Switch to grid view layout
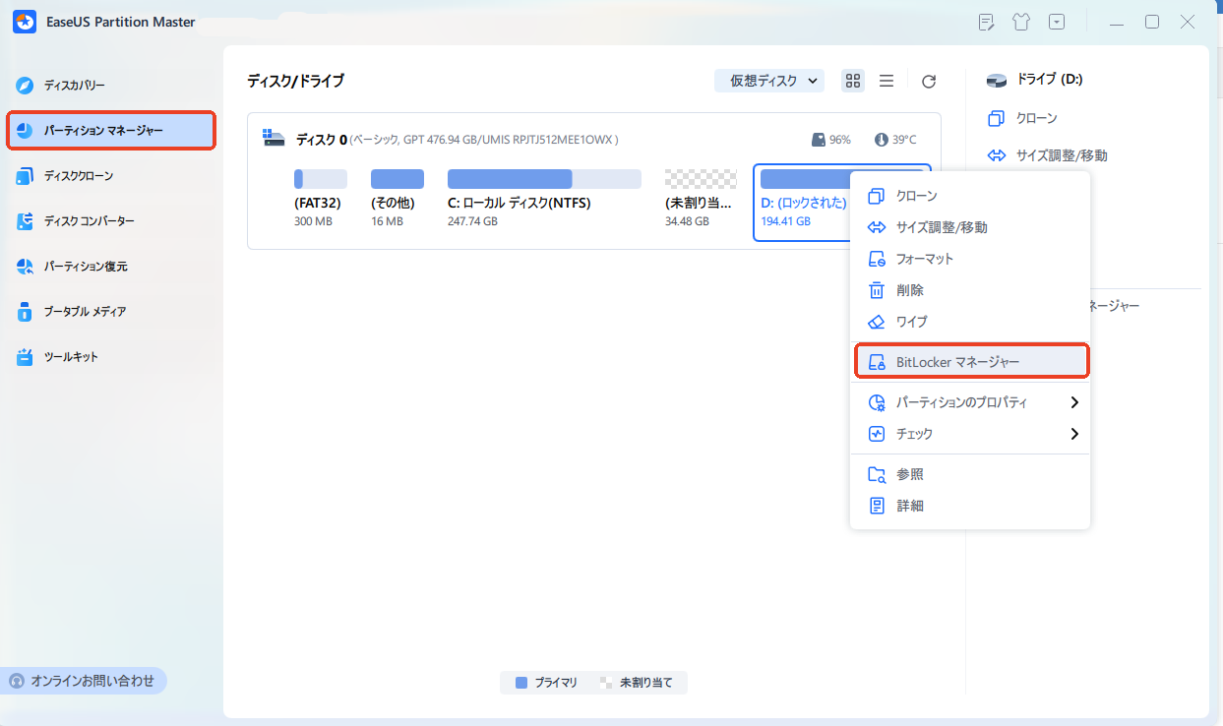1223x726 pixels. point(853,81)
